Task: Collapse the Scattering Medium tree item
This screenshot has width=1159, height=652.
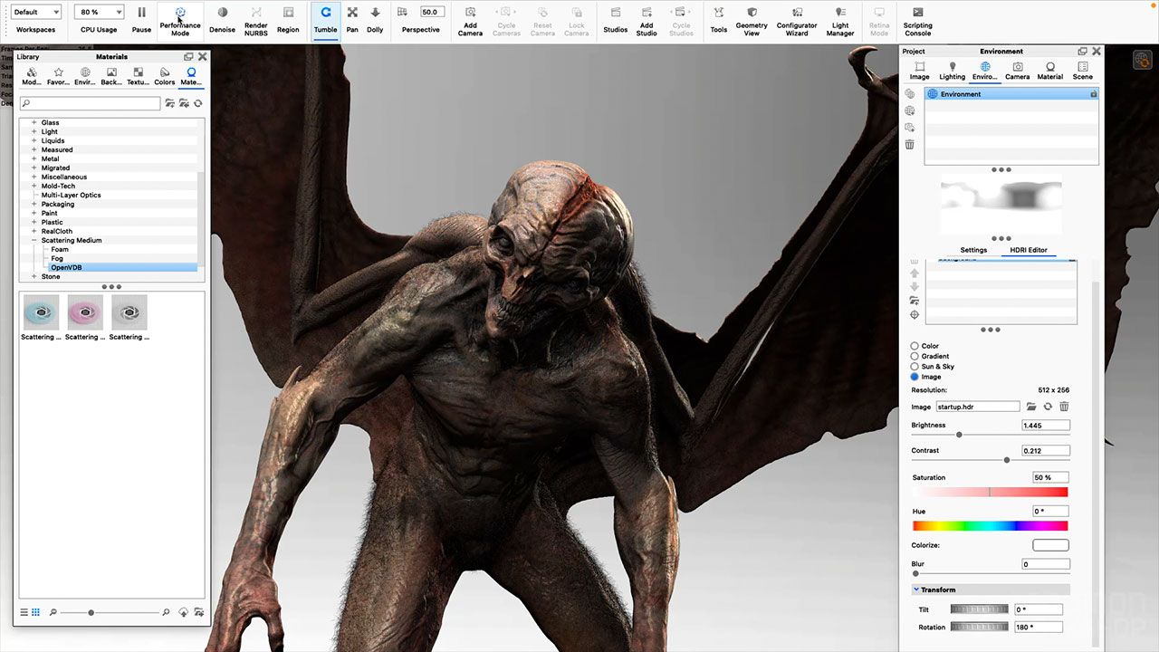Action: tap(34, 241)
